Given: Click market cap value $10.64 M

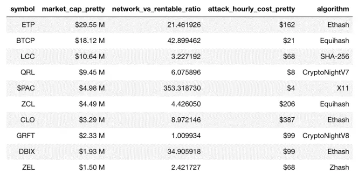Looking at the screenshot, I should coord(89,56).
